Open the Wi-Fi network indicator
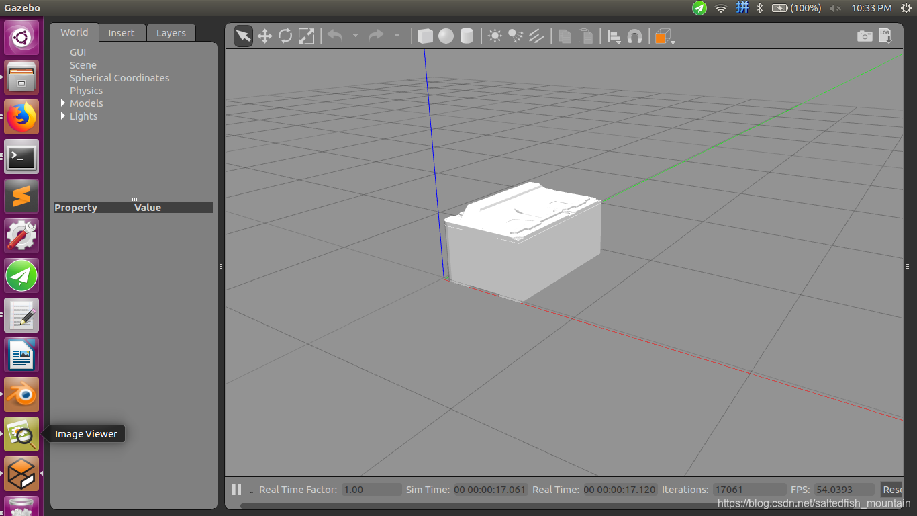This screenshot has height=516, width=917. (721, 8)
